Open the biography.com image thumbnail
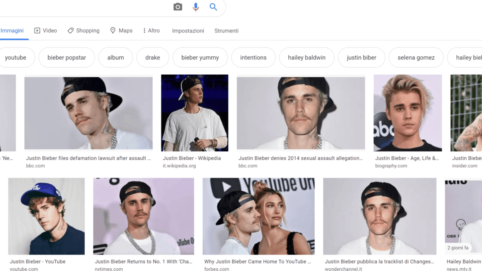 click(407, 113)
